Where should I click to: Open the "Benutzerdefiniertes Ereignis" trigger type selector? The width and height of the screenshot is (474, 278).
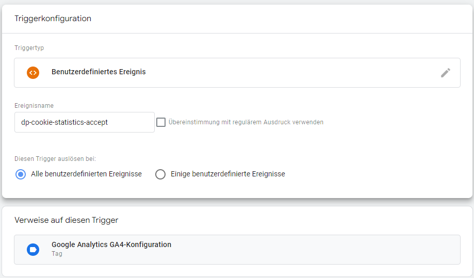click(237, 73)
